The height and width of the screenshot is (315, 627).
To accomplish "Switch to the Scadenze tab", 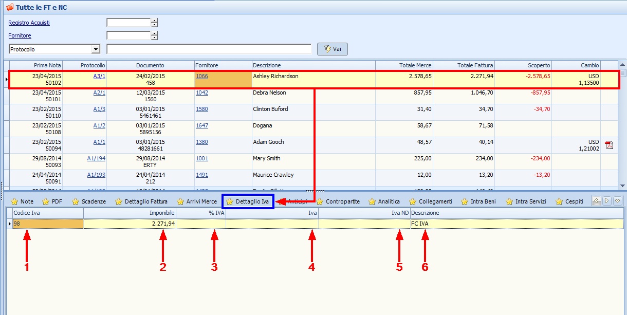I will point(88,202).
